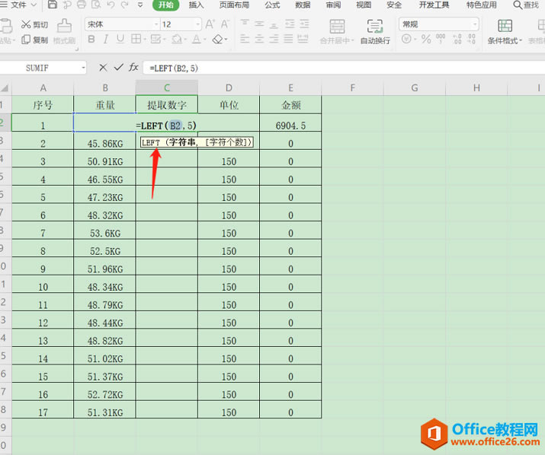
Task: Click the fx insert function icon
Action: 133,67
